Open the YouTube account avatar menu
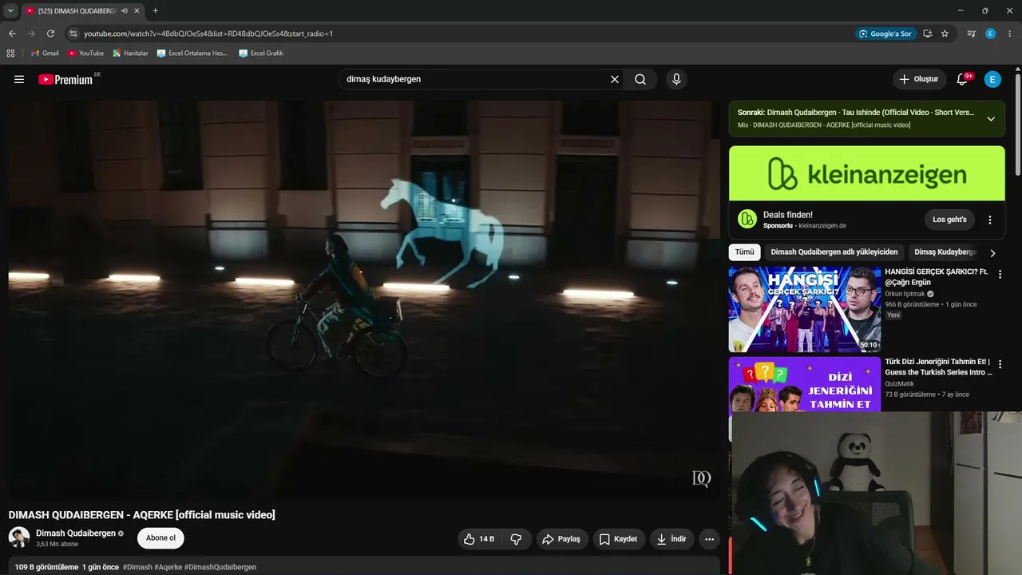The width and height of the screenshot is (1022, 575). point(992,79)
